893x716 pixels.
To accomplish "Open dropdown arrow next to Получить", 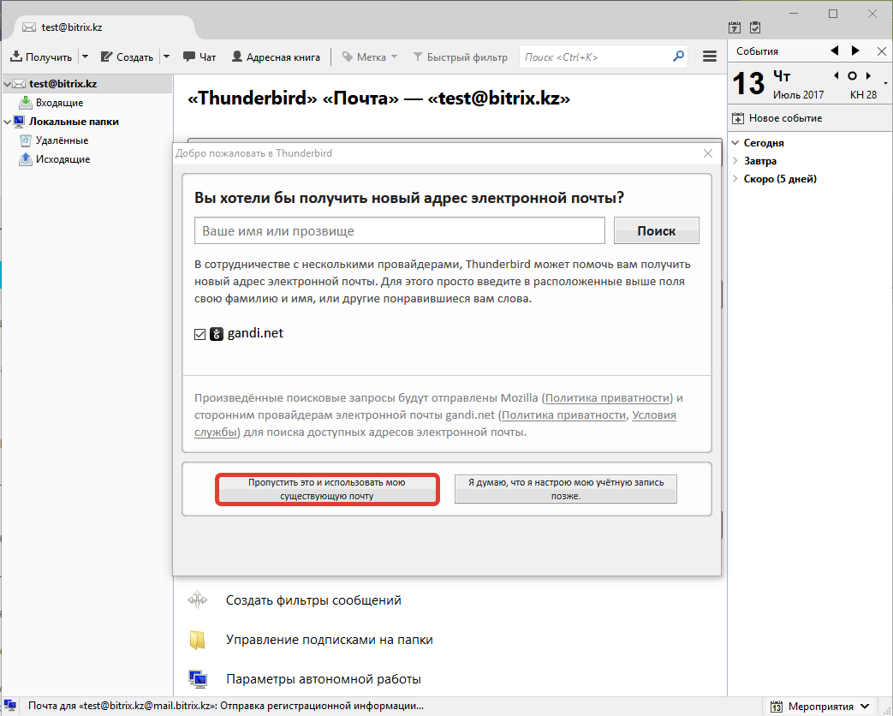I will (85, 57).
